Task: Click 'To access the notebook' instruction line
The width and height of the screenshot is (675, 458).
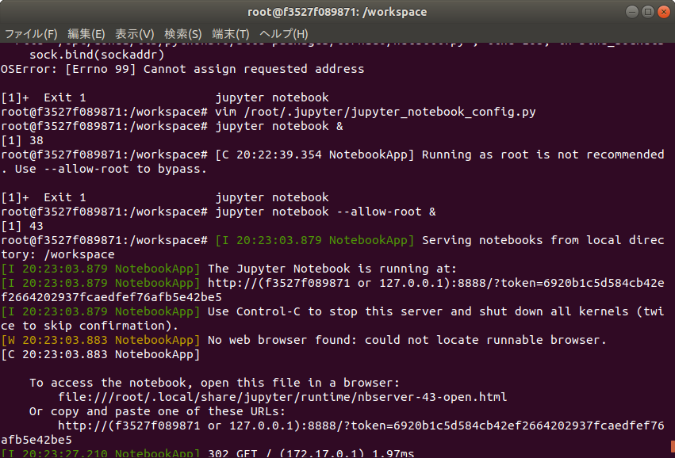Action: pyautogui.click(x=214, y=383)
